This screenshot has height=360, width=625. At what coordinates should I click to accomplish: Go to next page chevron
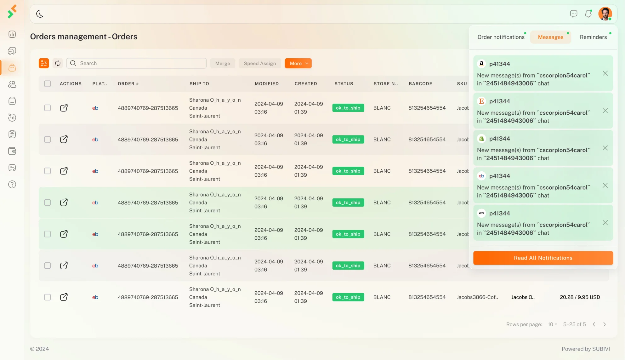pyautogui.click(x=605, y=324)
